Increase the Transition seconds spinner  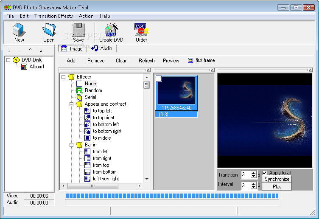point(253,173)
